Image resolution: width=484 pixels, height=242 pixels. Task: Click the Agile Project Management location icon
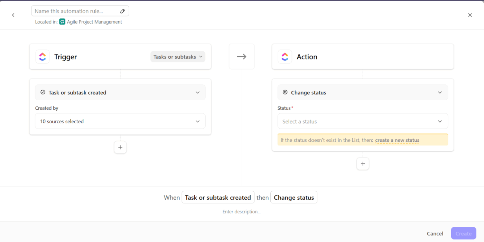click(x=62, y=22)
